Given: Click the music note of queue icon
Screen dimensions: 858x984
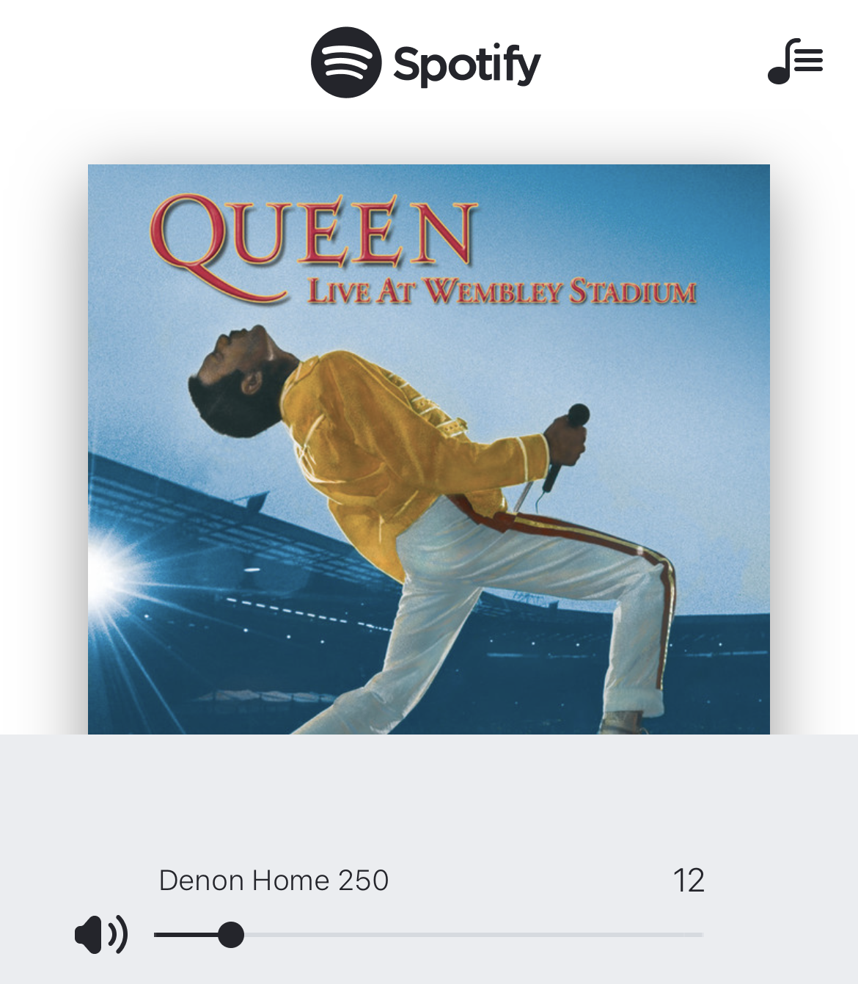Looking at the screenshot, I should pyautogui.click(x=782, y=62).
